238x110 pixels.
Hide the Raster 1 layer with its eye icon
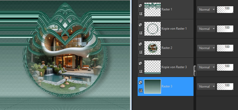point(140,14)
